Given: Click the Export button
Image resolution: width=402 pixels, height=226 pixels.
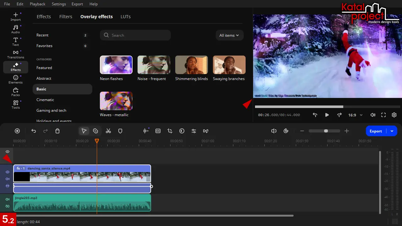Looking at the screenshot, I should point(376,131).
